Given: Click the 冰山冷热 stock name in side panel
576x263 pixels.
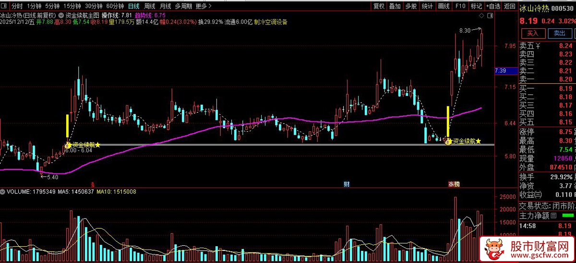Looking at the screenshot, I should [x=534, y=9].
